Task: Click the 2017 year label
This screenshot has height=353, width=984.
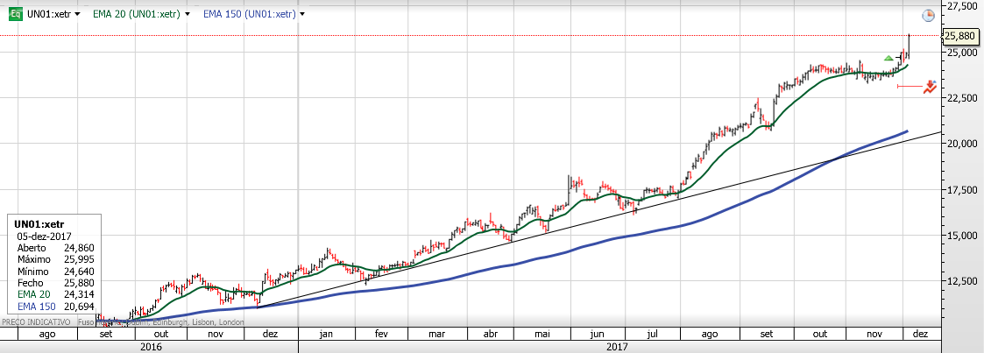Action: click(x=617, y=346)
